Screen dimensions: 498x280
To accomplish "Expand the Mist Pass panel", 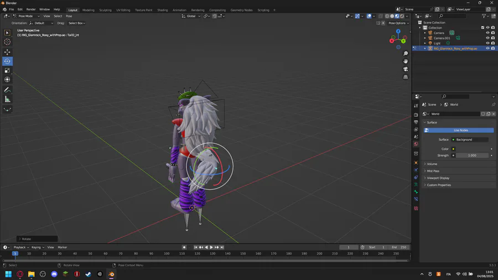I will tap(459, 171).
